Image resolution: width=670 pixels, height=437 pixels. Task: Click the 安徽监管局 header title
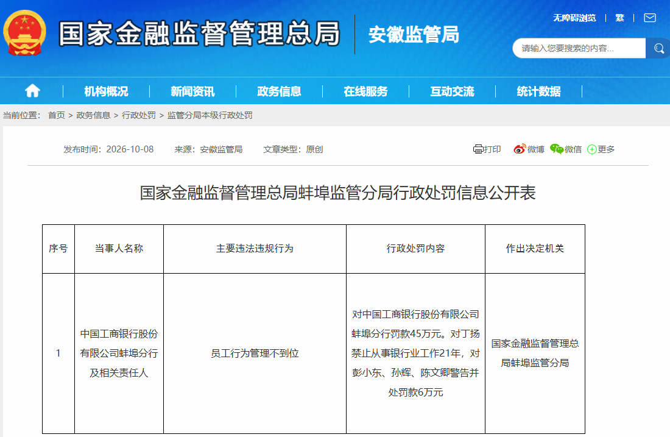pyautogui.click(x=414, y=35)
